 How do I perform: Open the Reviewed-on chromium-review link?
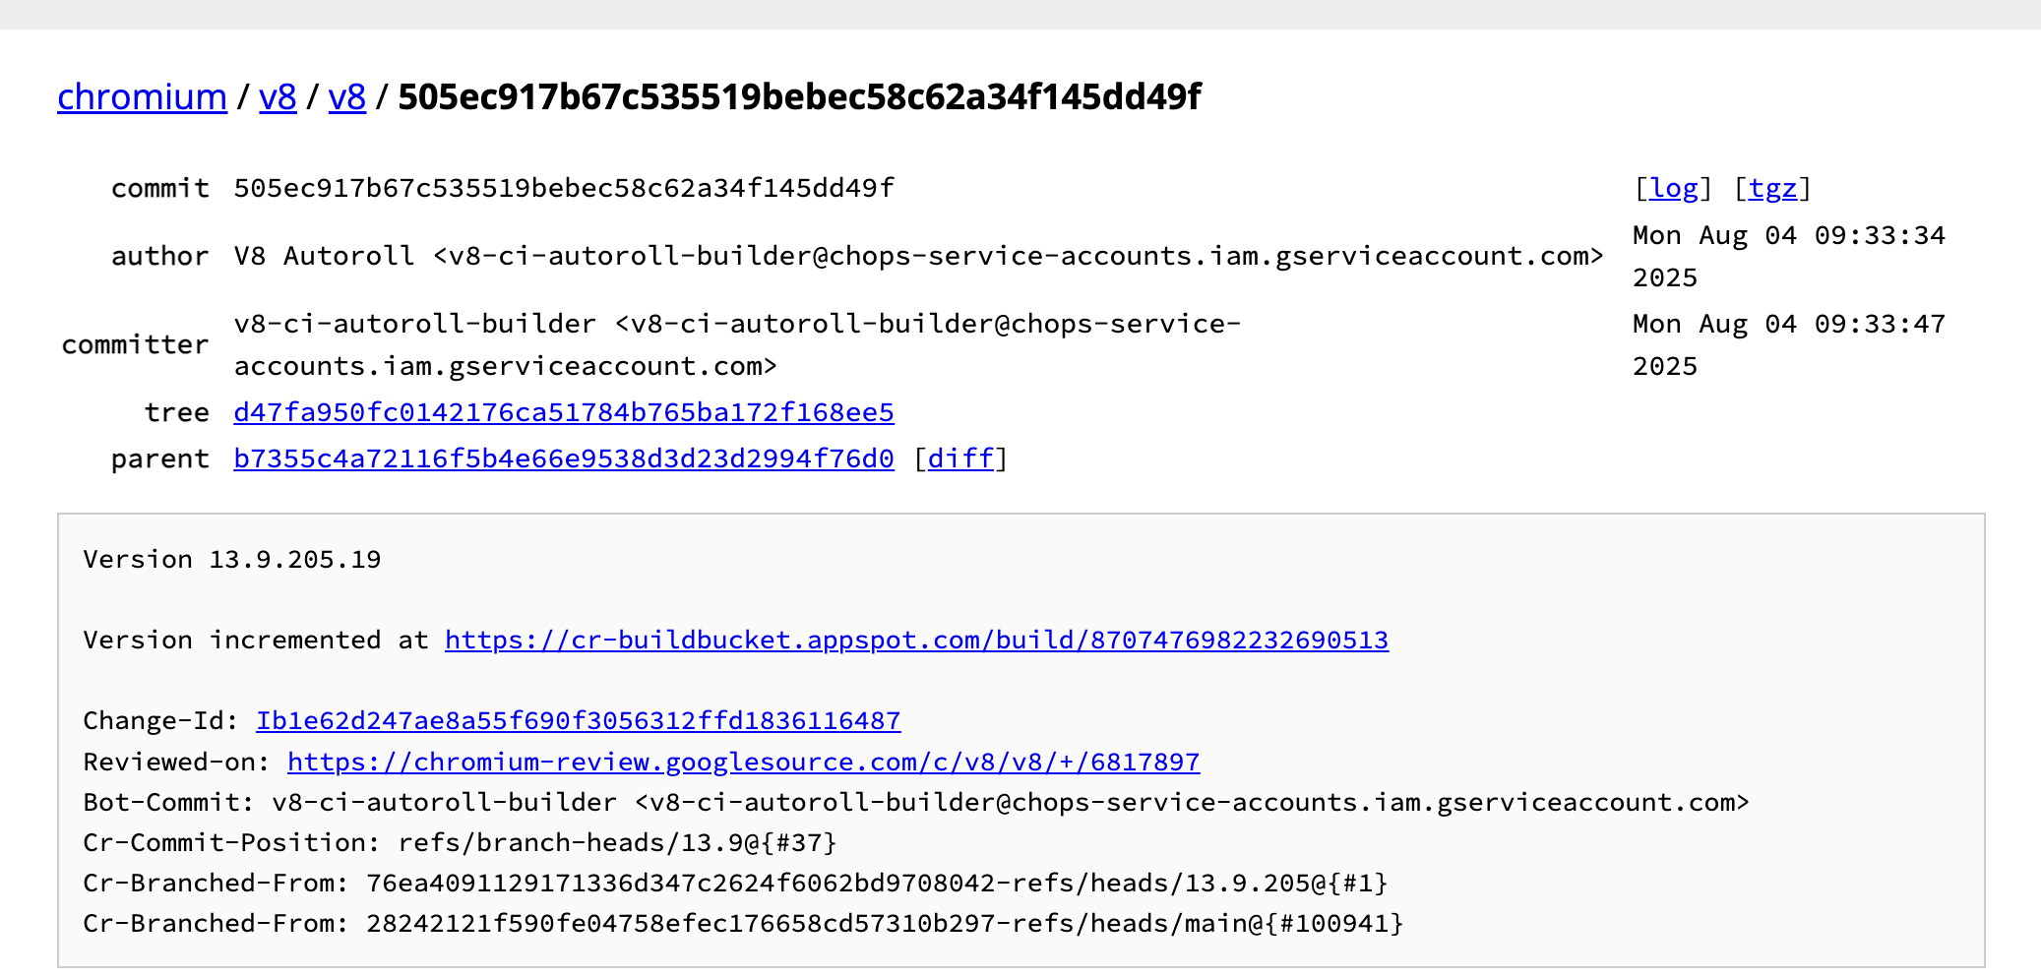click(x=743, y=763)
